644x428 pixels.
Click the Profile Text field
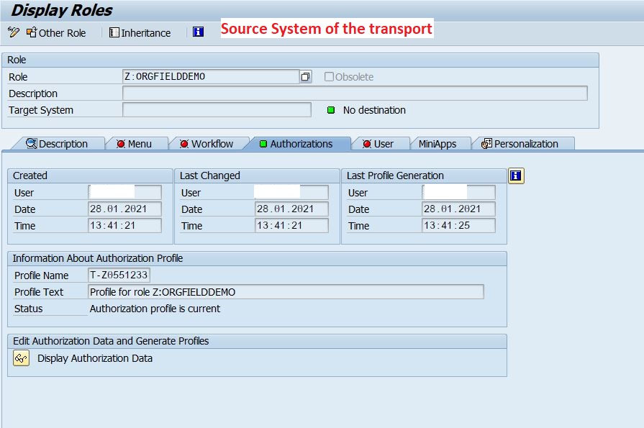coord(286,292)
